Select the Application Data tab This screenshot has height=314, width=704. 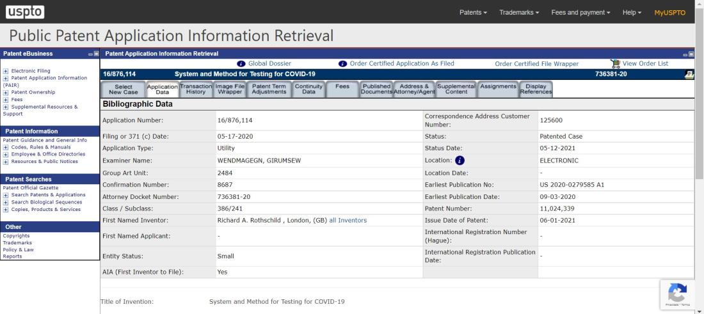point(162,90)
